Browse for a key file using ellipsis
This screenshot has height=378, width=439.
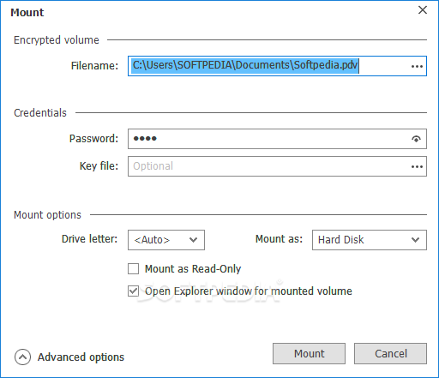[x=417, y=166]
